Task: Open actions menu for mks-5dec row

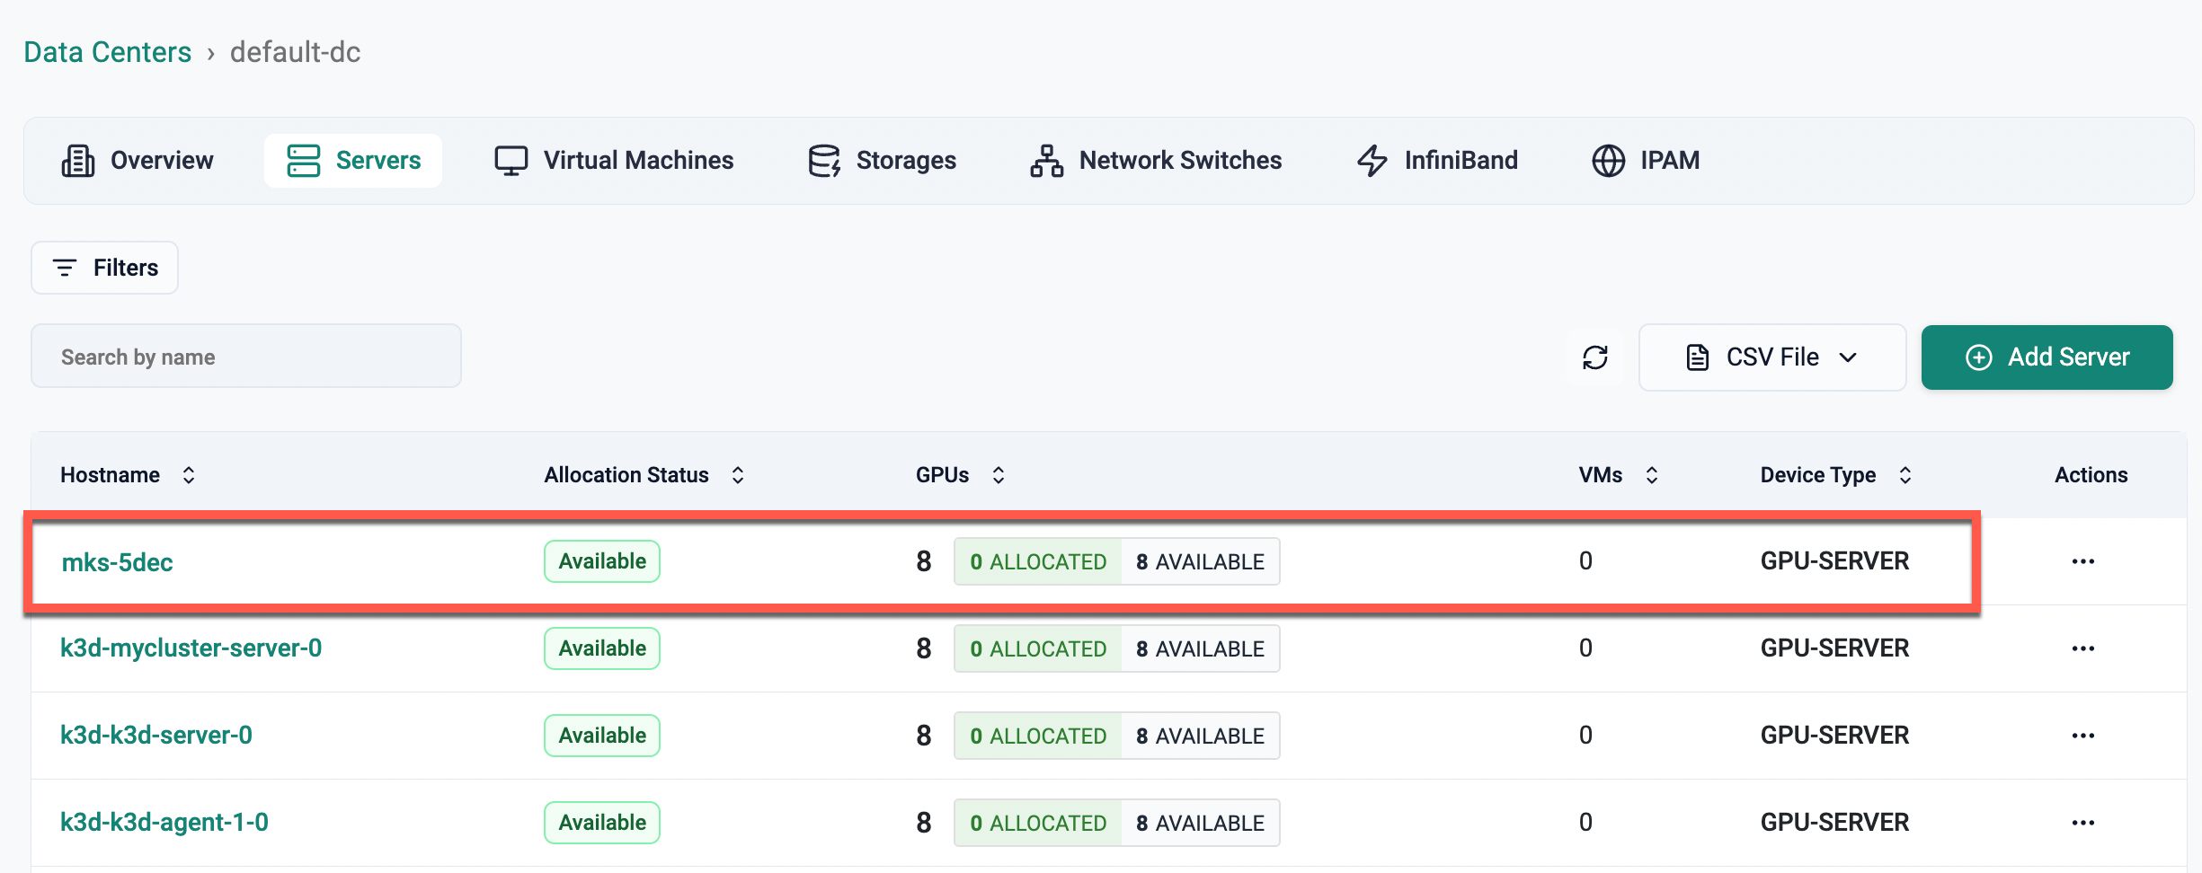Action: tap(2082, 561)
